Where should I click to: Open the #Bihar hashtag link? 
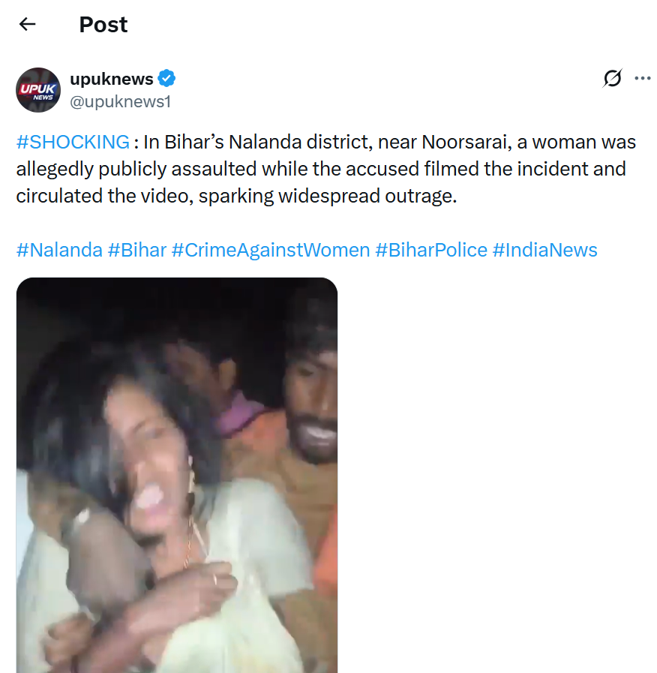(137, 250)
